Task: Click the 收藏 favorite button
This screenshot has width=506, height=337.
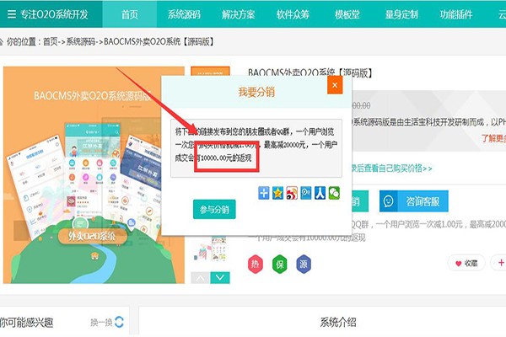Action: coord(466,263)
